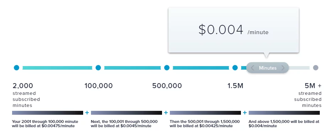Screen dimensions: 334x135
Task: Click the unfilled gray track before 5M+
Action: tap(299, 68)
